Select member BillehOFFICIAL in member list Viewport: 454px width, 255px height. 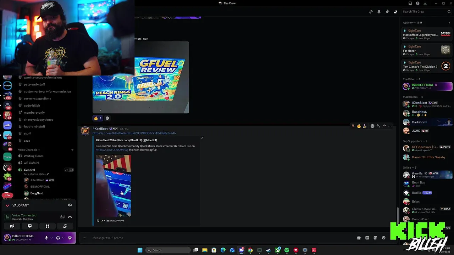[x=427, y=86]
